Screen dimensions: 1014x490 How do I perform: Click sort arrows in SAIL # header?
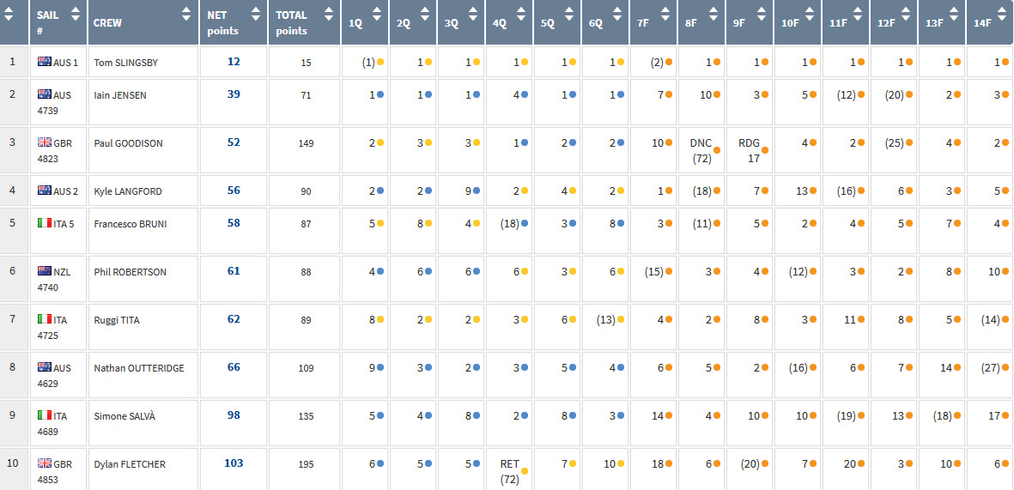76,14
